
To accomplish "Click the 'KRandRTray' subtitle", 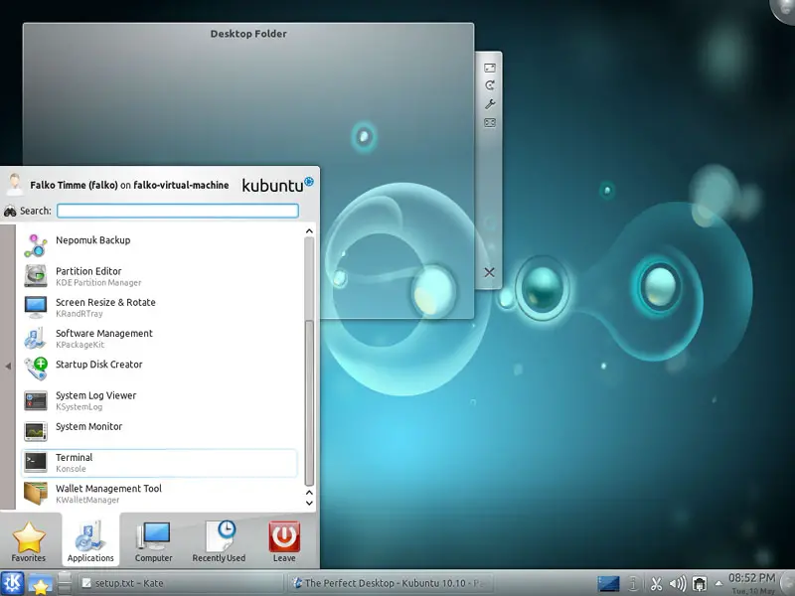I will [79, 314].
